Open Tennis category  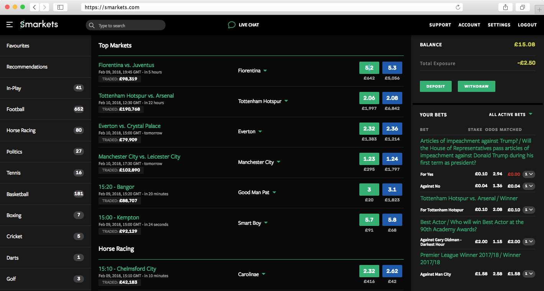coord(46,173)
